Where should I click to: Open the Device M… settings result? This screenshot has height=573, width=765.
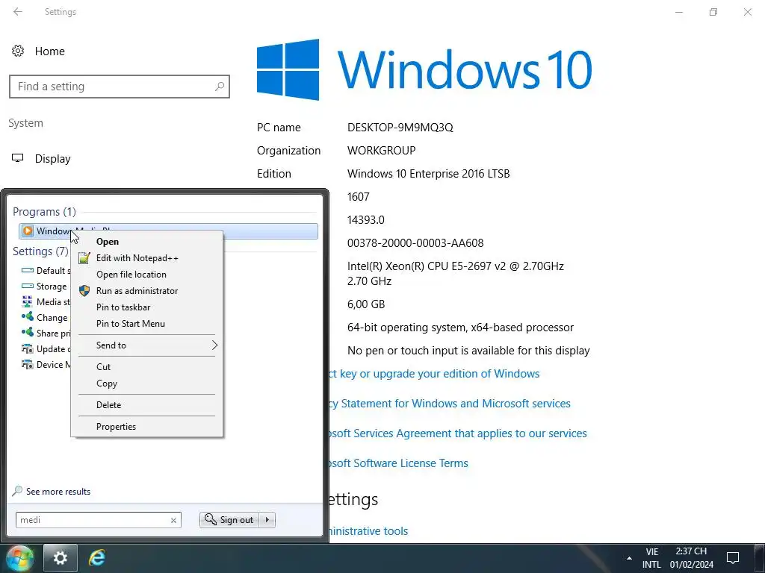[46, 364]
